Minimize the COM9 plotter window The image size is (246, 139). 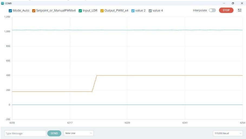[x=224, y=3]
